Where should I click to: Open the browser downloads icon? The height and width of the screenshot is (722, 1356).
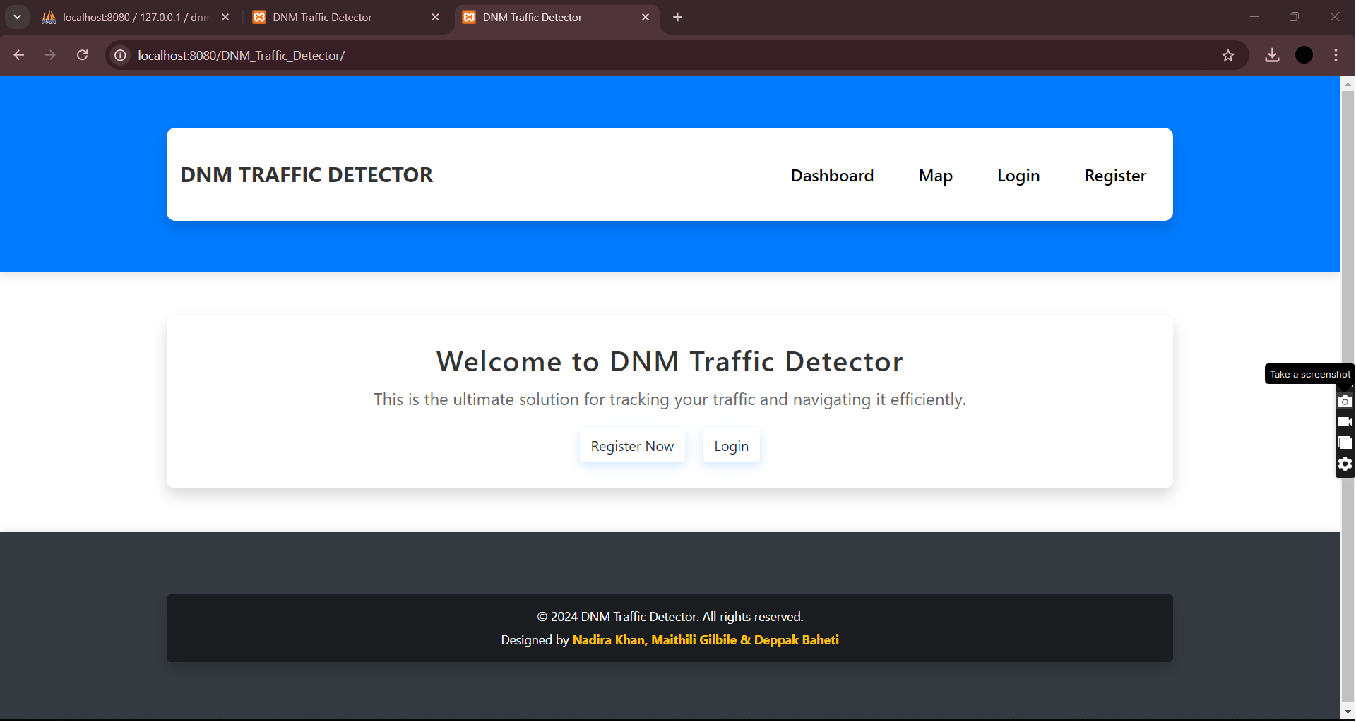coord(1272,55)
